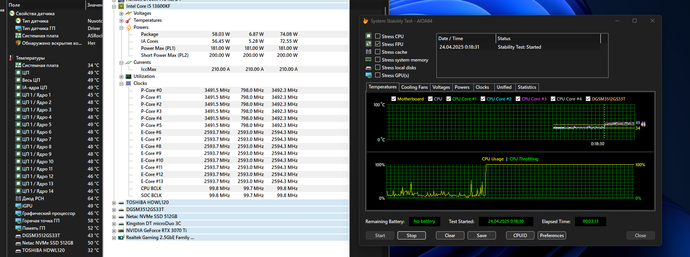690x257 pixels.
Task: Click the Close button at bottom right
Action: [x=641, y=236]
